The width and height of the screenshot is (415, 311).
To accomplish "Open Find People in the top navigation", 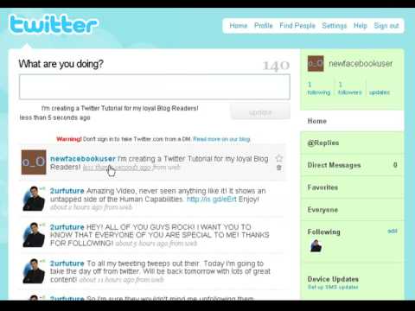I will 297,26.
